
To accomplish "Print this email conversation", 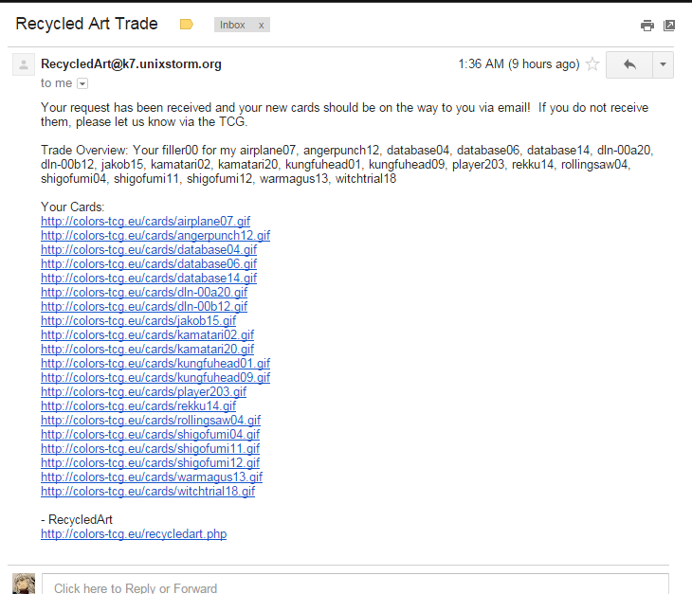I will 647,26.
